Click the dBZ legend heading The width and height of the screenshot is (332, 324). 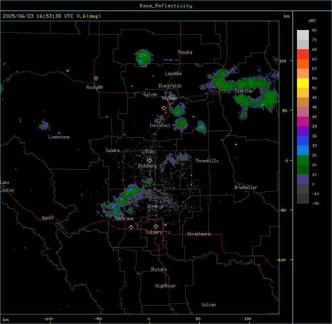coord(312,20)
